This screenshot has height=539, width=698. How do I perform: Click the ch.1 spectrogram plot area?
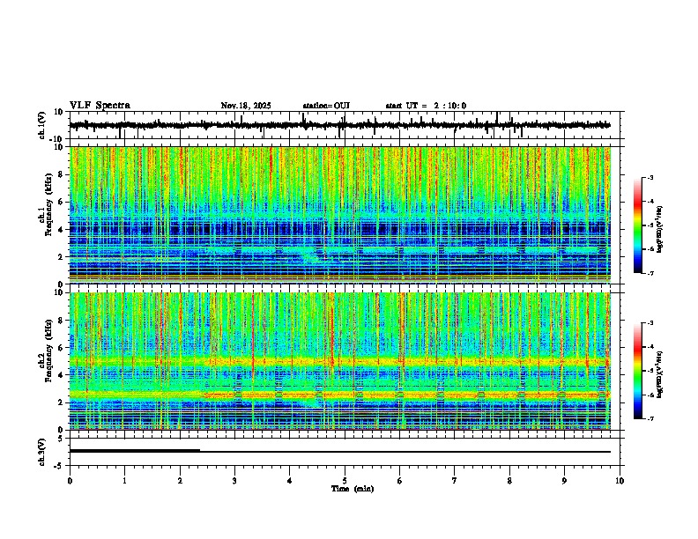pos(340,215)
